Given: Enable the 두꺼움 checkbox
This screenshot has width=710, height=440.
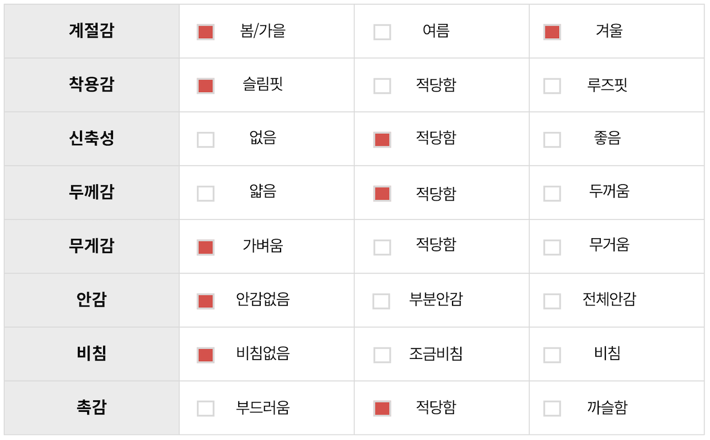Looking at the screenshot, I should pyautogui.click(x=552, y=194).
